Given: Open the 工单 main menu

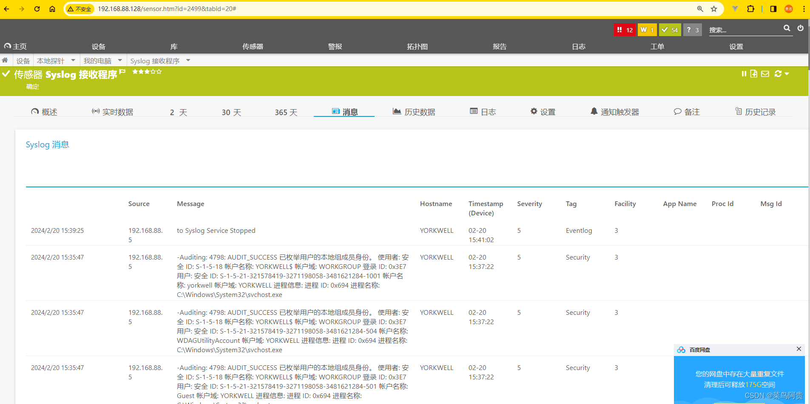Looking at the screenshot, I should pos(657,47).
